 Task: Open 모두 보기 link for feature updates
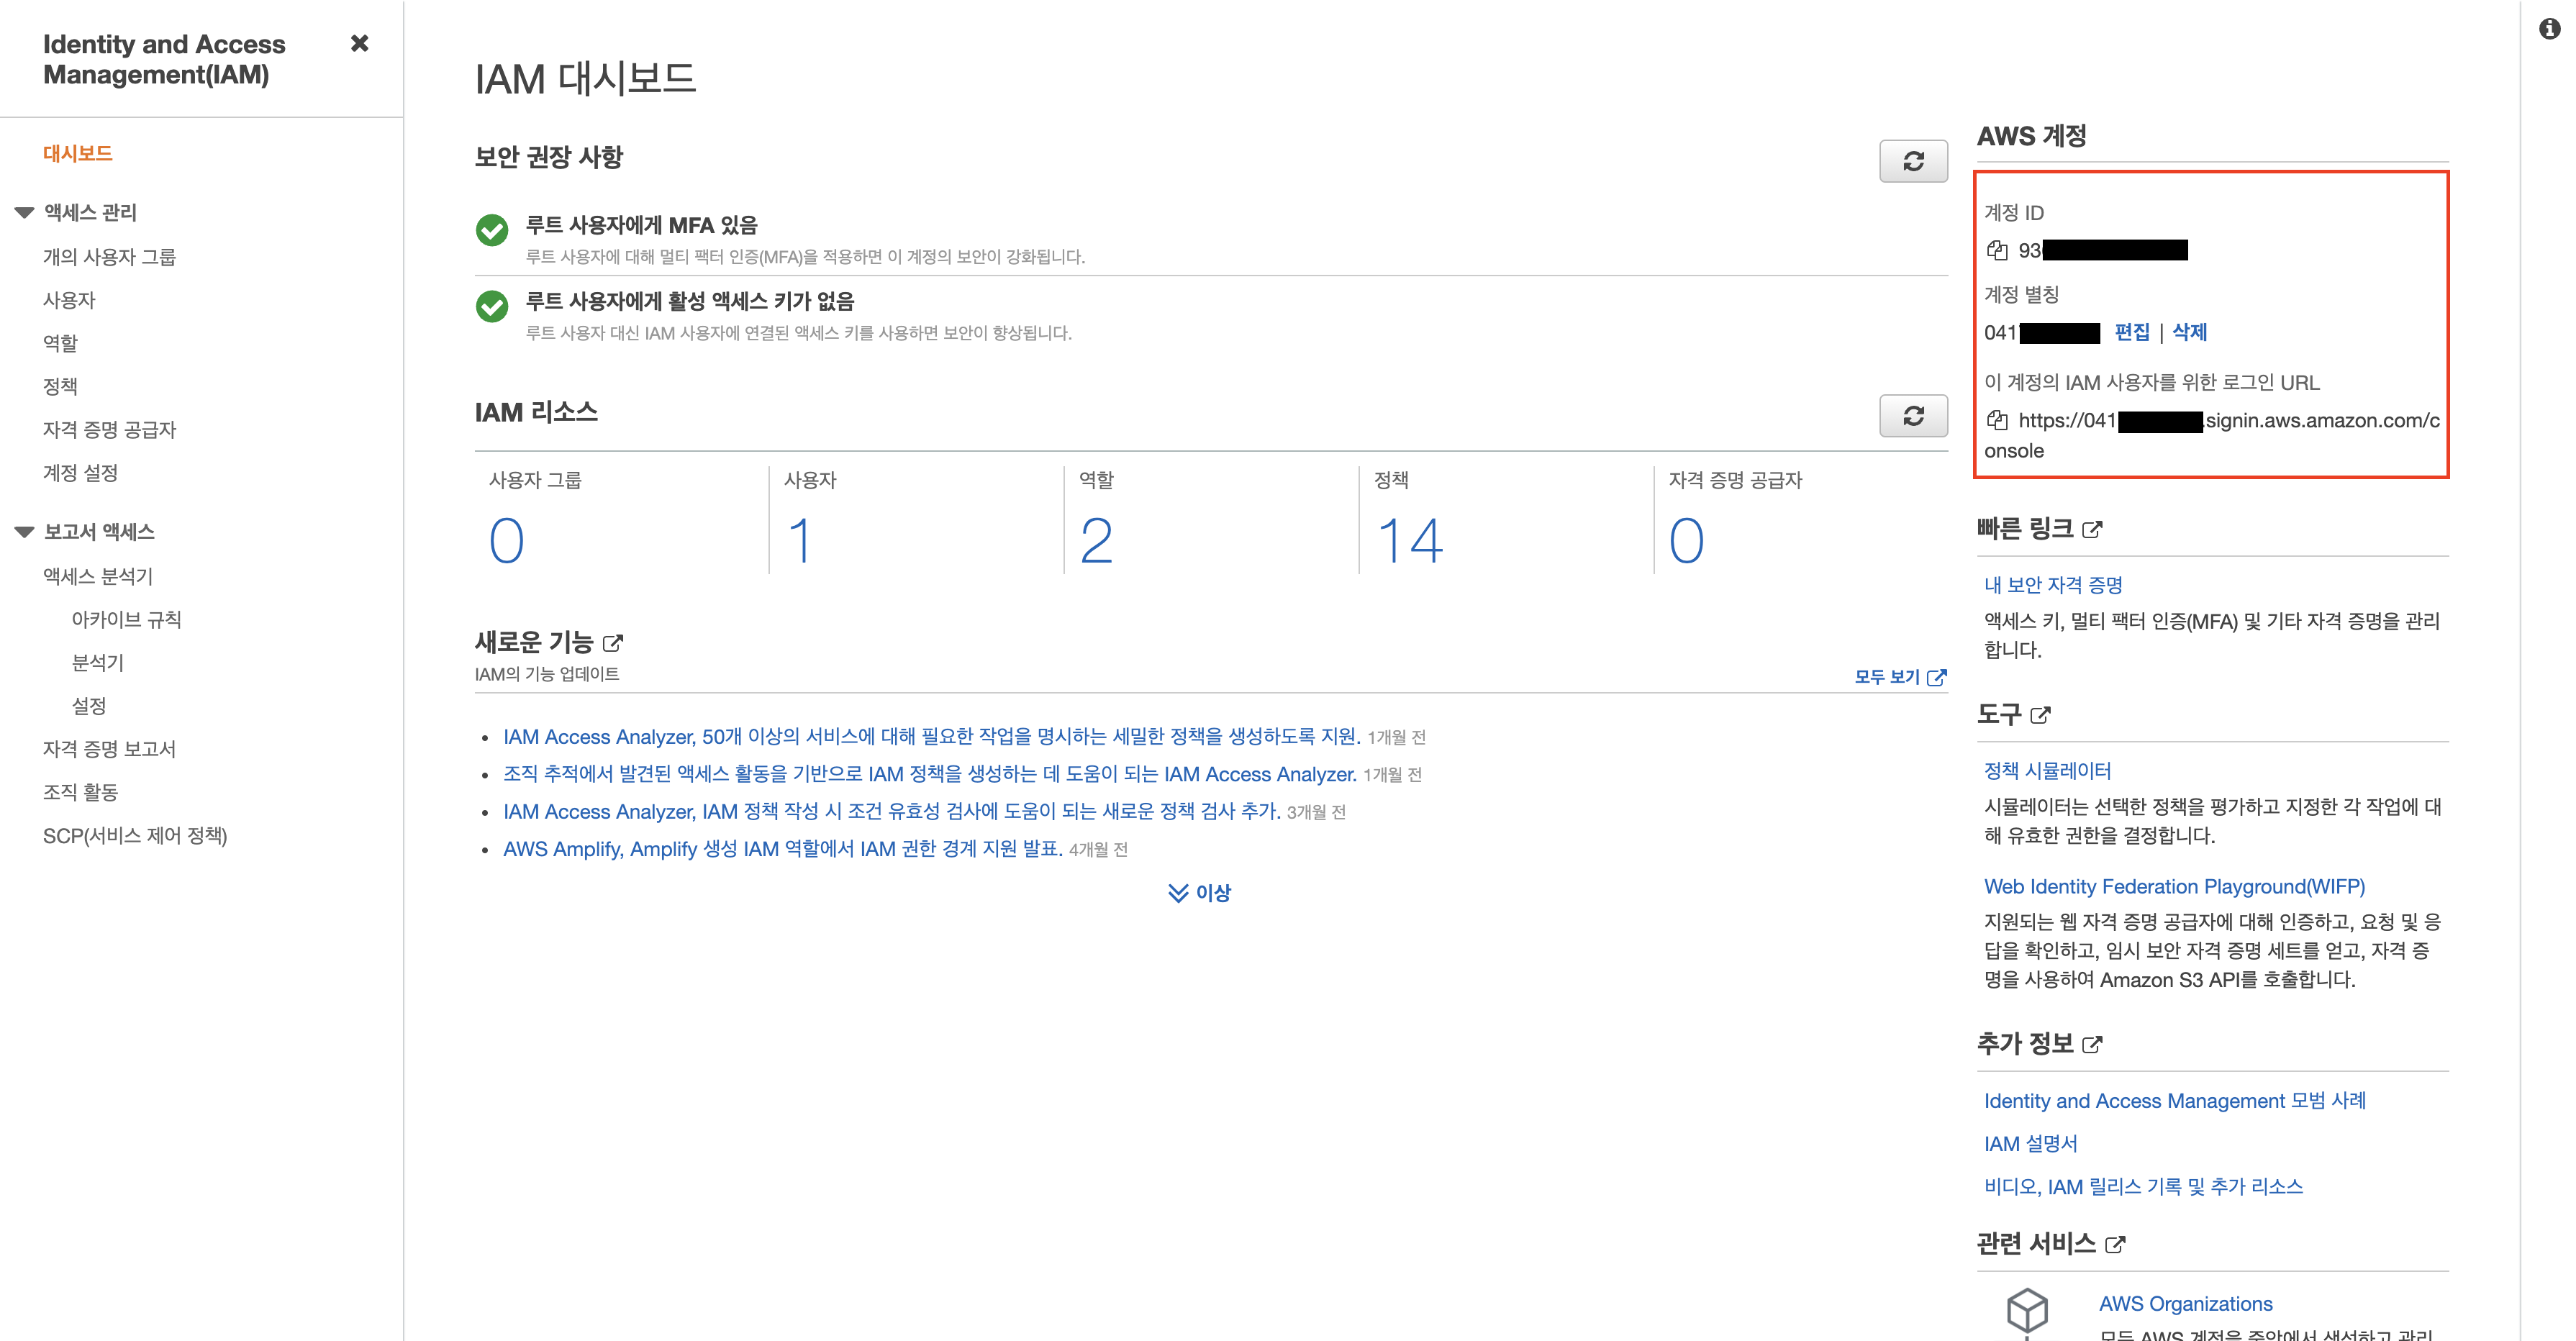pyautogui.click(x=1898, y=677)
